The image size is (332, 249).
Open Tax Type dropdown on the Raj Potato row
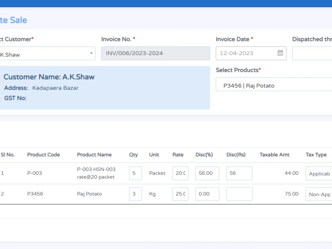[319, 194]
